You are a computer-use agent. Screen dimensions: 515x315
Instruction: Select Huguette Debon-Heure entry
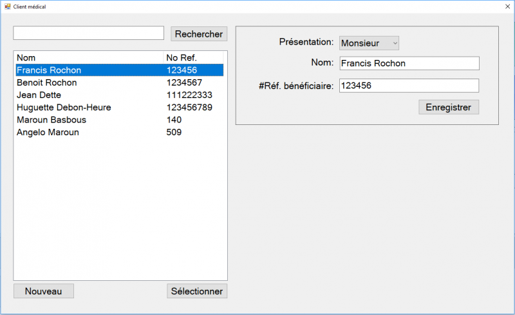tap(64, 108)
